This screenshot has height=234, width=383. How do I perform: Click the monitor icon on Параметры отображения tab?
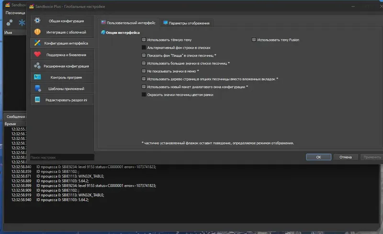tap(165, 22)
